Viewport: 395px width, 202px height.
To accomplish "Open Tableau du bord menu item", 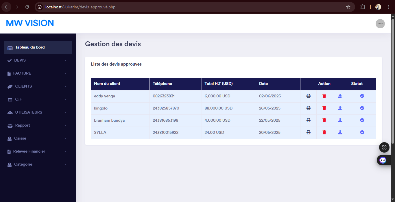I will pos(30,47).
